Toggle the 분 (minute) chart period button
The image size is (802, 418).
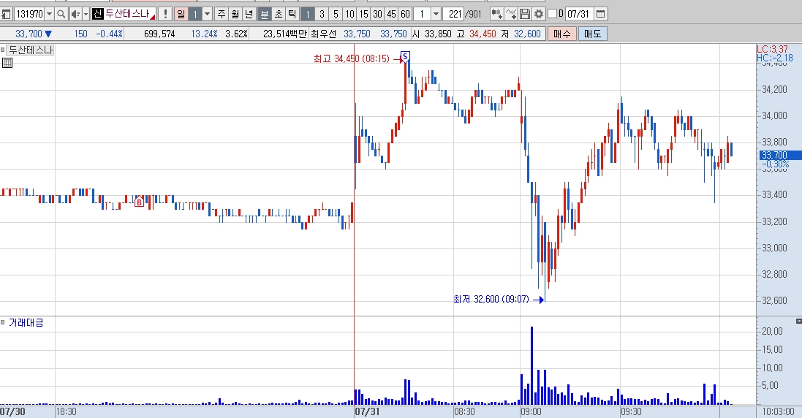click(265, 15)
